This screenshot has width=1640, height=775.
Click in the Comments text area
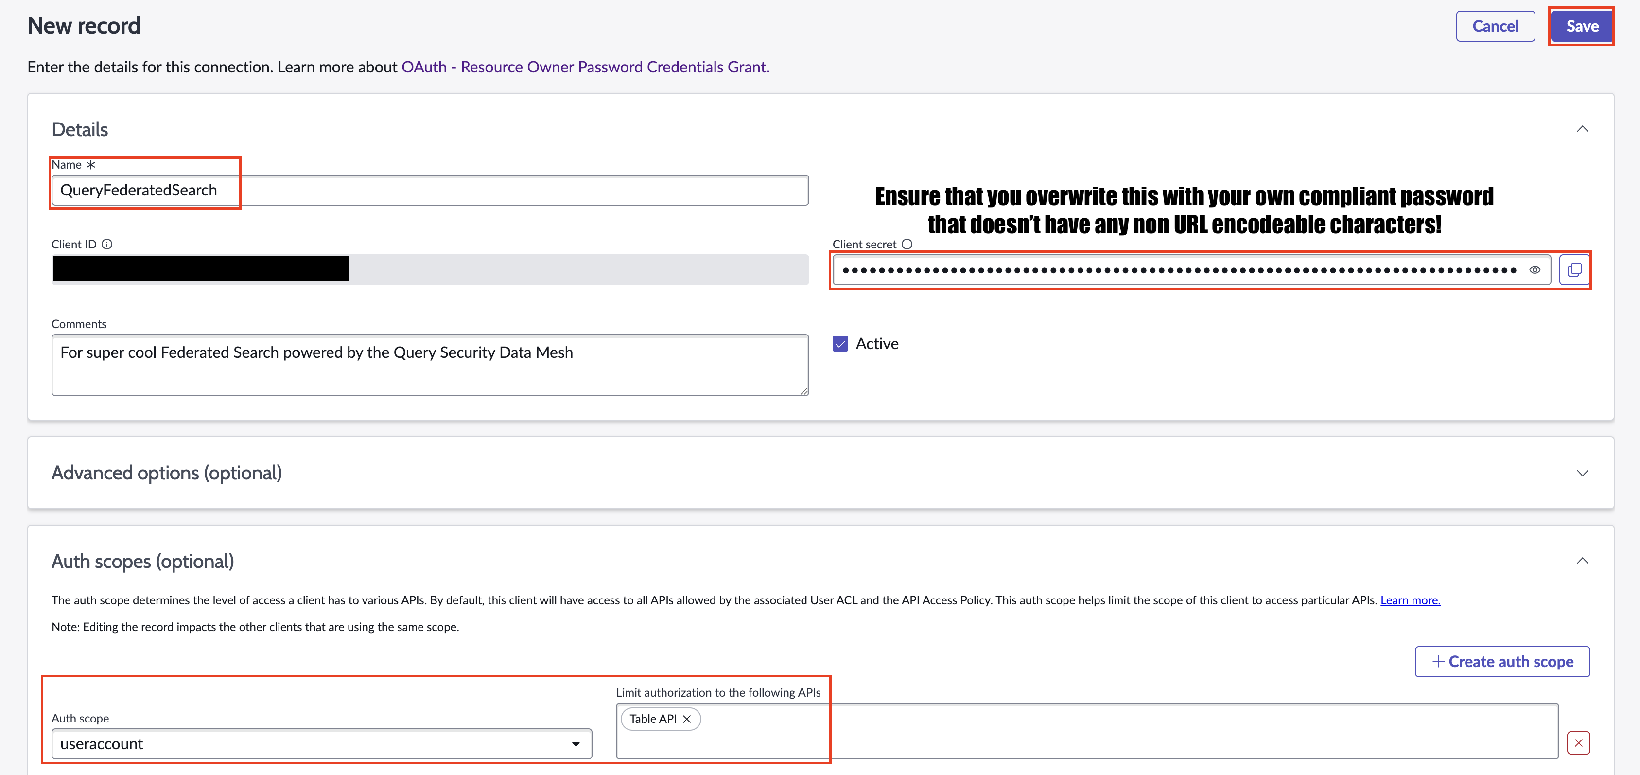[430, 365]
